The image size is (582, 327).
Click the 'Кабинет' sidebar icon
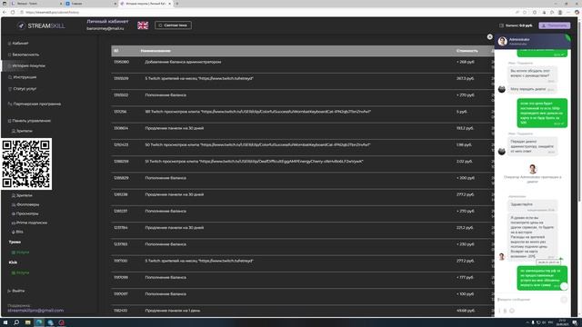click(9, 44)
